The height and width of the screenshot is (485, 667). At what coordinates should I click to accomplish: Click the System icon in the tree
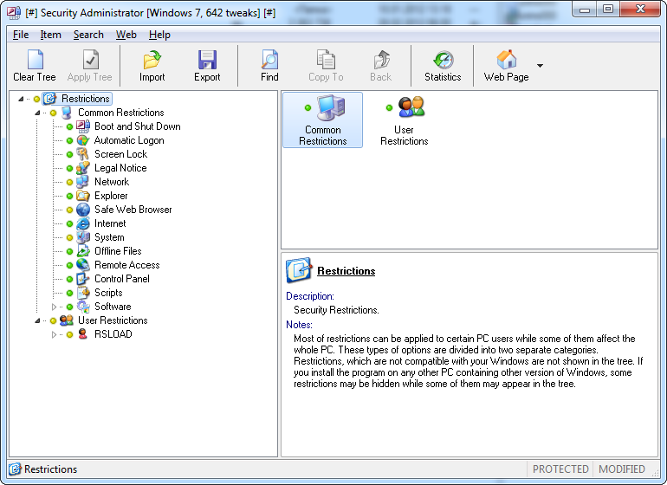coord(82,237)
